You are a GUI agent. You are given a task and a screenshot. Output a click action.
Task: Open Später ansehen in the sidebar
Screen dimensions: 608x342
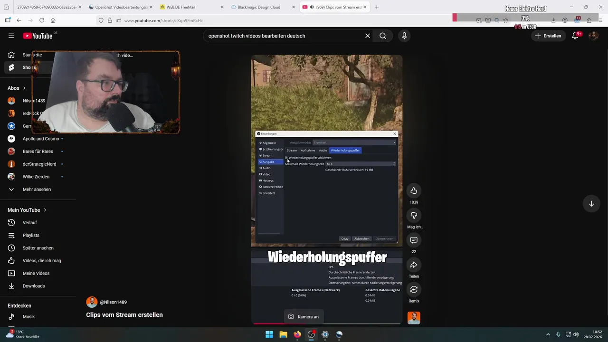click(x=38, y=248)
